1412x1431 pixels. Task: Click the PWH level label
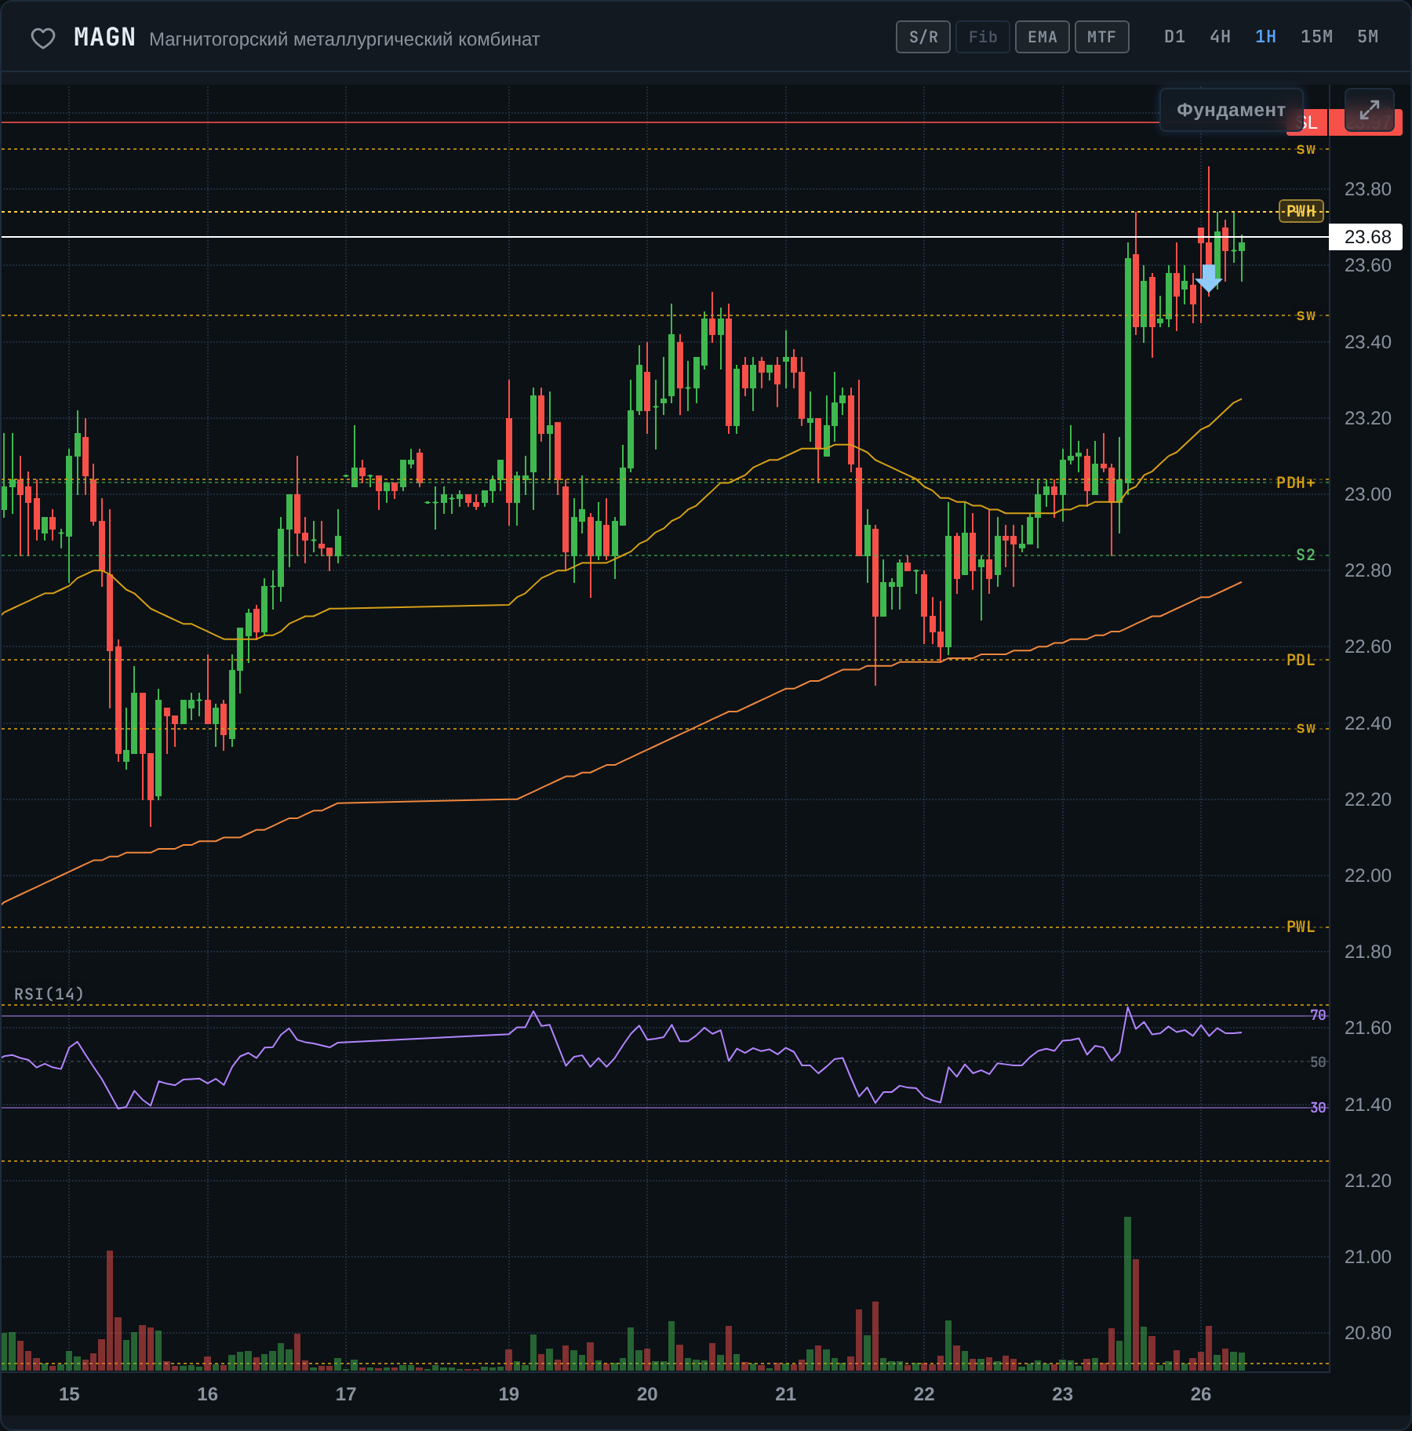click(1301, 211)
